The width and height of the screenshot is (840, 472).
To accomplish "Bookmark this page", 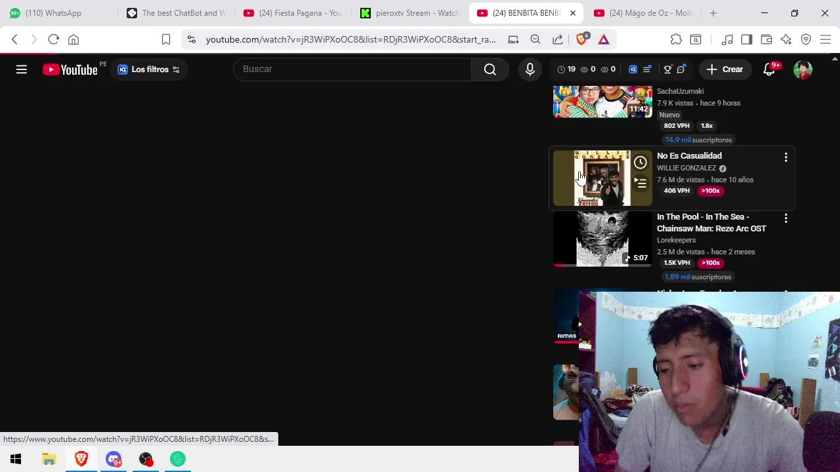I will [166, 39].
